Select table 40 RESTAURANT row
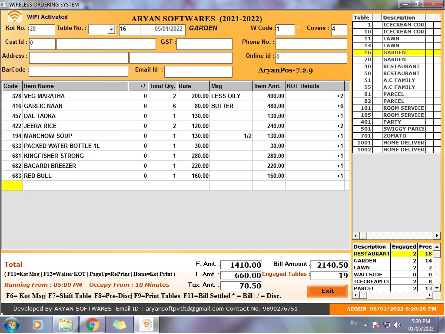The width and height of the screenshot is (445, 334). point(396,66)
